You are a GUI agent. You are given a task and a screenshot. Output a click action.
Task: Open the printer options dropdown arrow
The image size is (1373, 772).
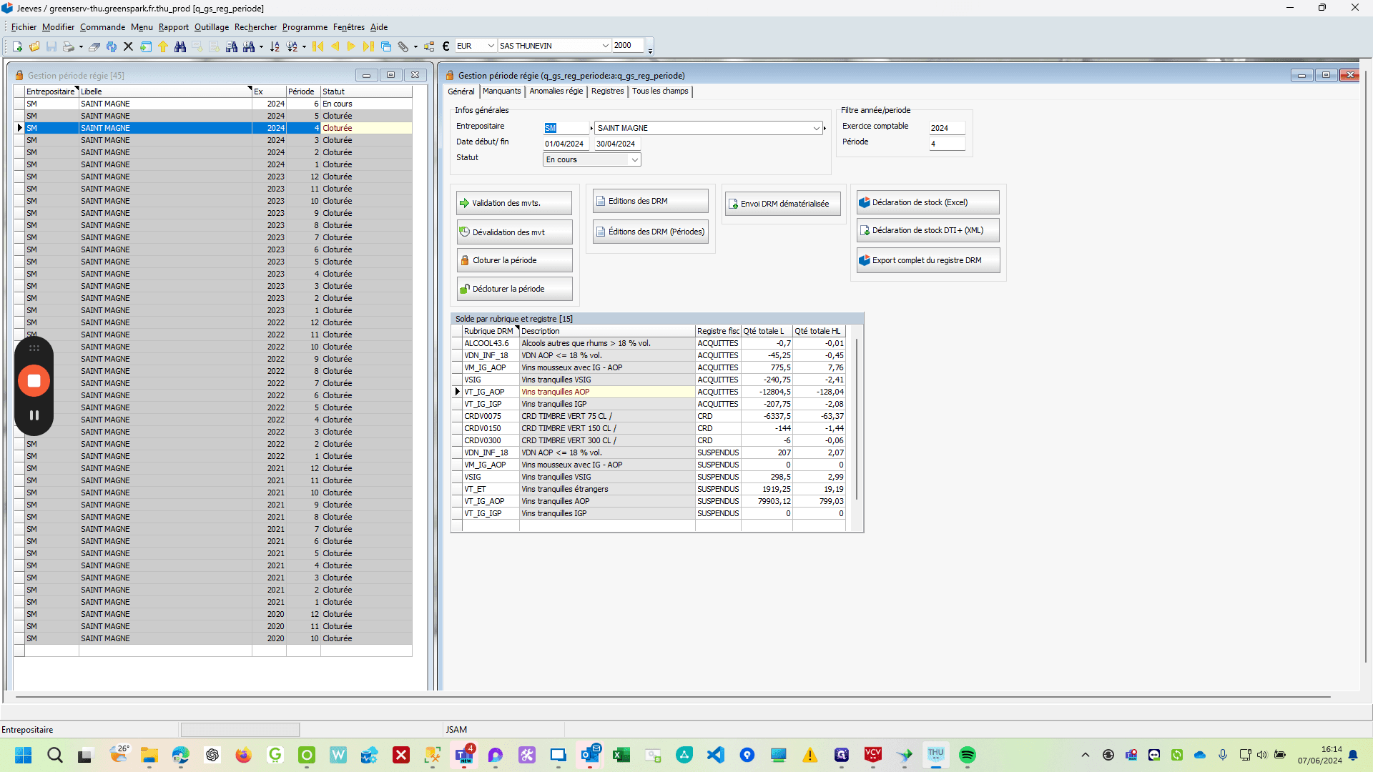(81, 47)
